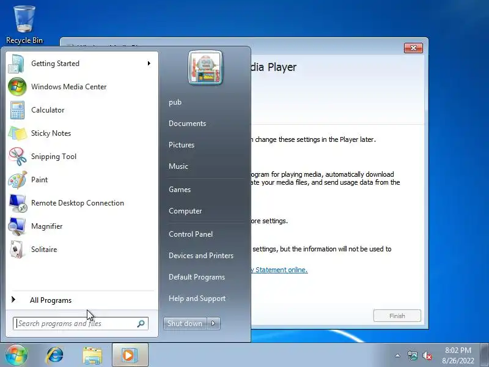This screenshot has width=489, height=367.
Task: Click the robot user account picture
Action: (x=205, y=68)
